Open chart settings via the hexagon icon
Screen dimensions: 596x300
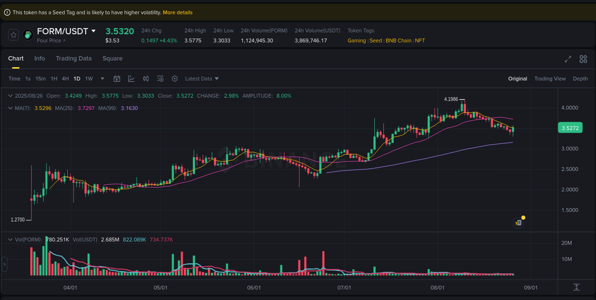(175, 79)
